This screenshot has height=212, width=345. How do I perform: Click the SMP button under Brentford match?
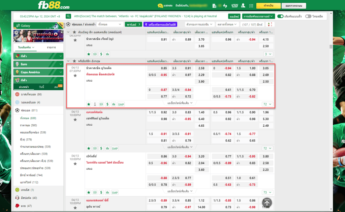115,149
